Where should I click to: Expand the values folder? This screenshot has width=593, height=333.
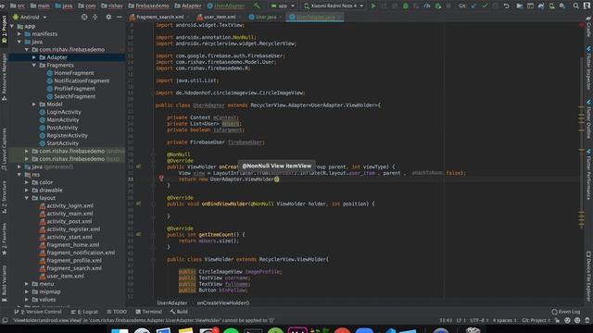pyautogui.click(x=27, y=300)
